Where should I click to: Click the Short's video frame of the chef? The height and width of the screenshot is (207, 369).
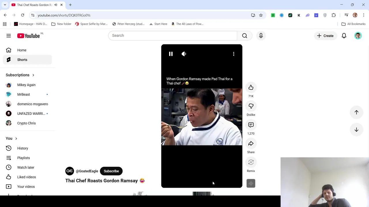pos(202,117)
